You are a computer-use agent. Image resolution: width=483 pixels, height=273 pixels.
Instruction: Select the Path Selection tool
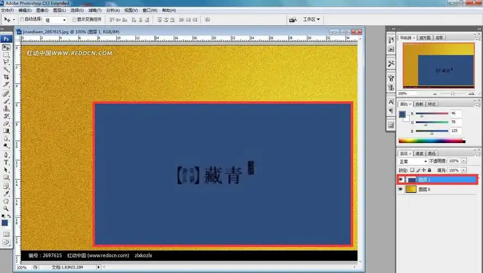[x=6, y=169]
